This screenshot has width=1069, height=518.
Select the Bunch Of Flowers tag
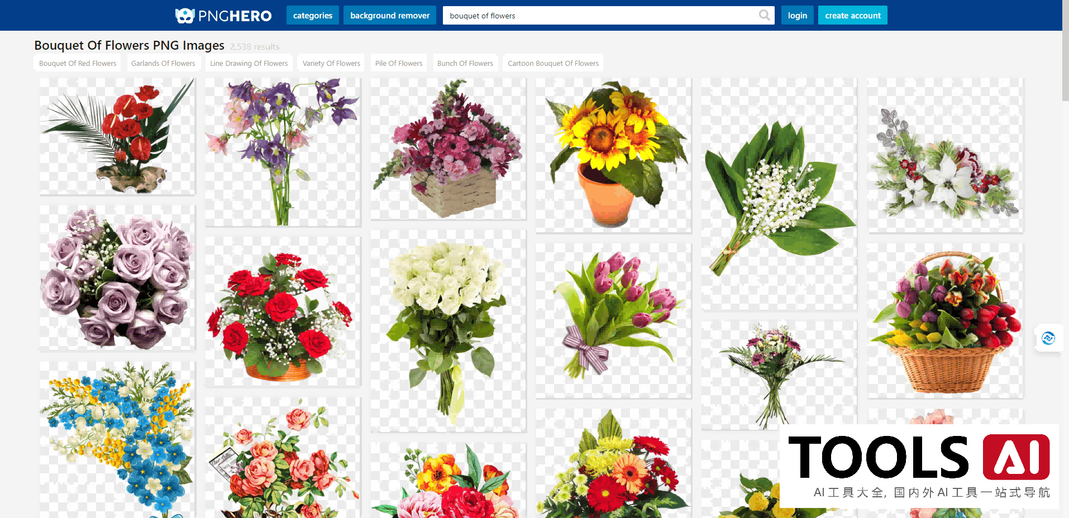click(465, 64)
